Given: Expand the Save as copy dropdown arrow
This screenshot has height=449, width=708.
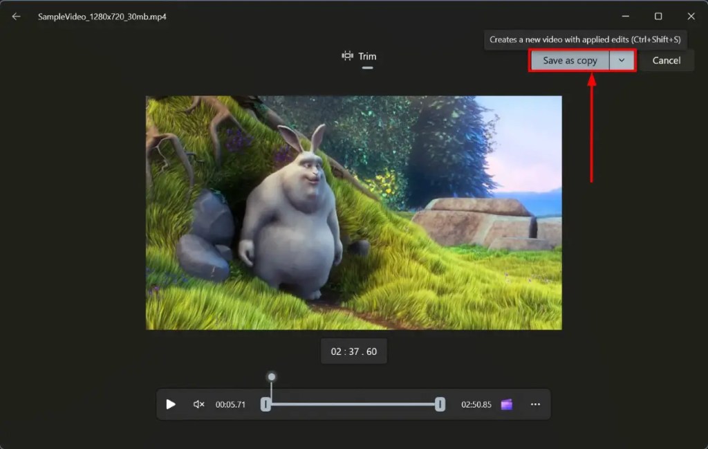Looking at the screenshot, I should [622, 60].
